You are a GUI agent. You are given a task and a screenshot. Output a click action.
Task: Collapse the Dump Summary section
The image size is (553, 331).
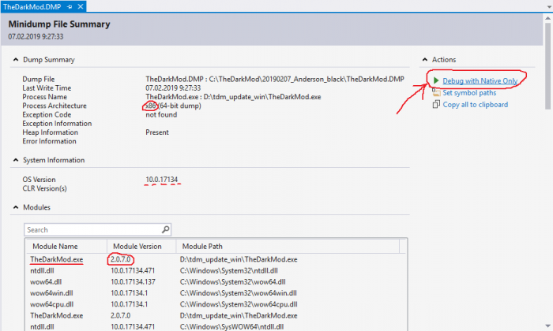point(16,60)
